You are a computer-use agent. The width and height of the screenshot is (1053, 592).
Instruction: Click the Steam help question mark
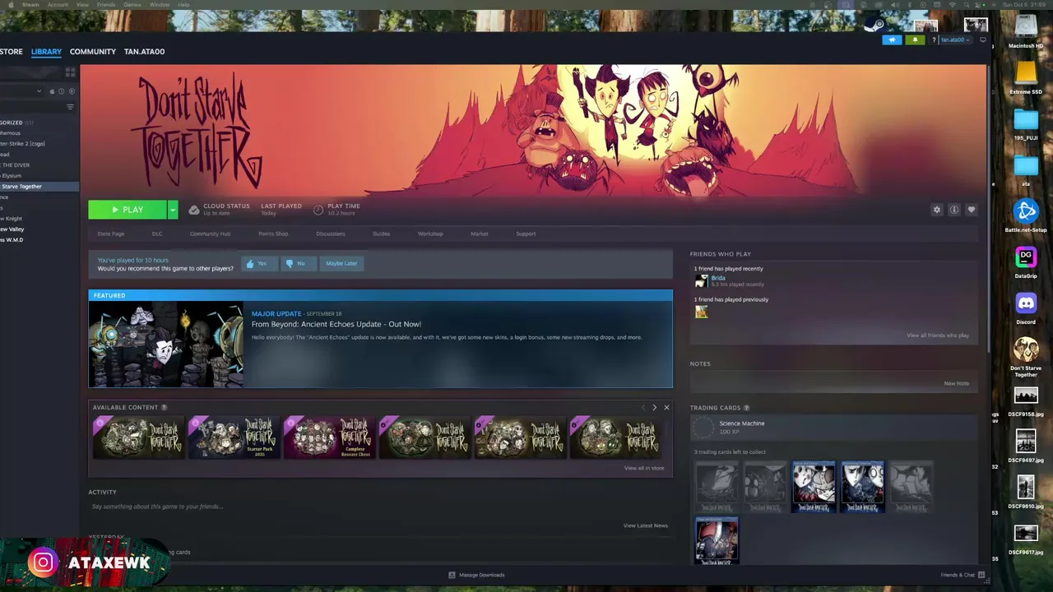pos(934,39)
